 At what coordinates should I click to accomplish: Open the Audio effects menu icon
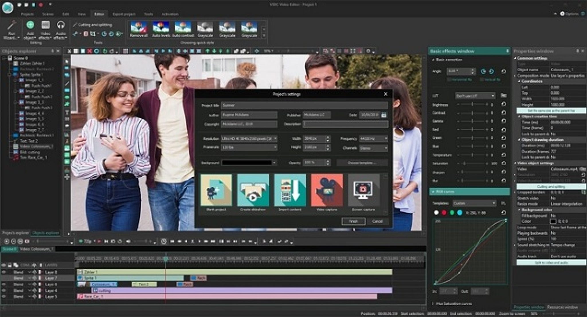[60, 26]
